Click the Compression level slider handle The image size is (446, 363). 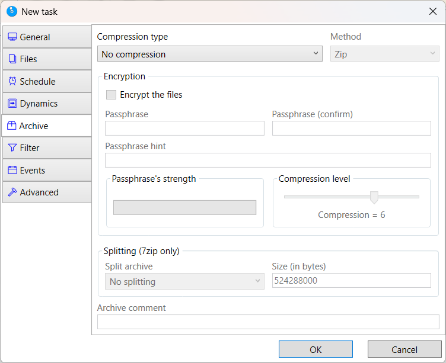tap(374, 197)
